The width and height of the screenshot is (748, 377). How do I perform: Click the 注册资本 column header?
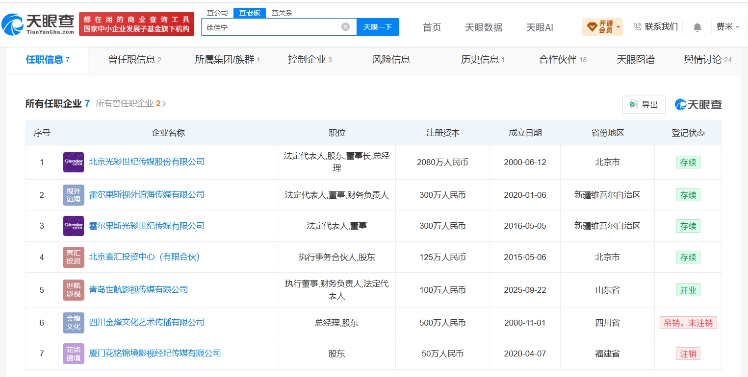point(443,133)
